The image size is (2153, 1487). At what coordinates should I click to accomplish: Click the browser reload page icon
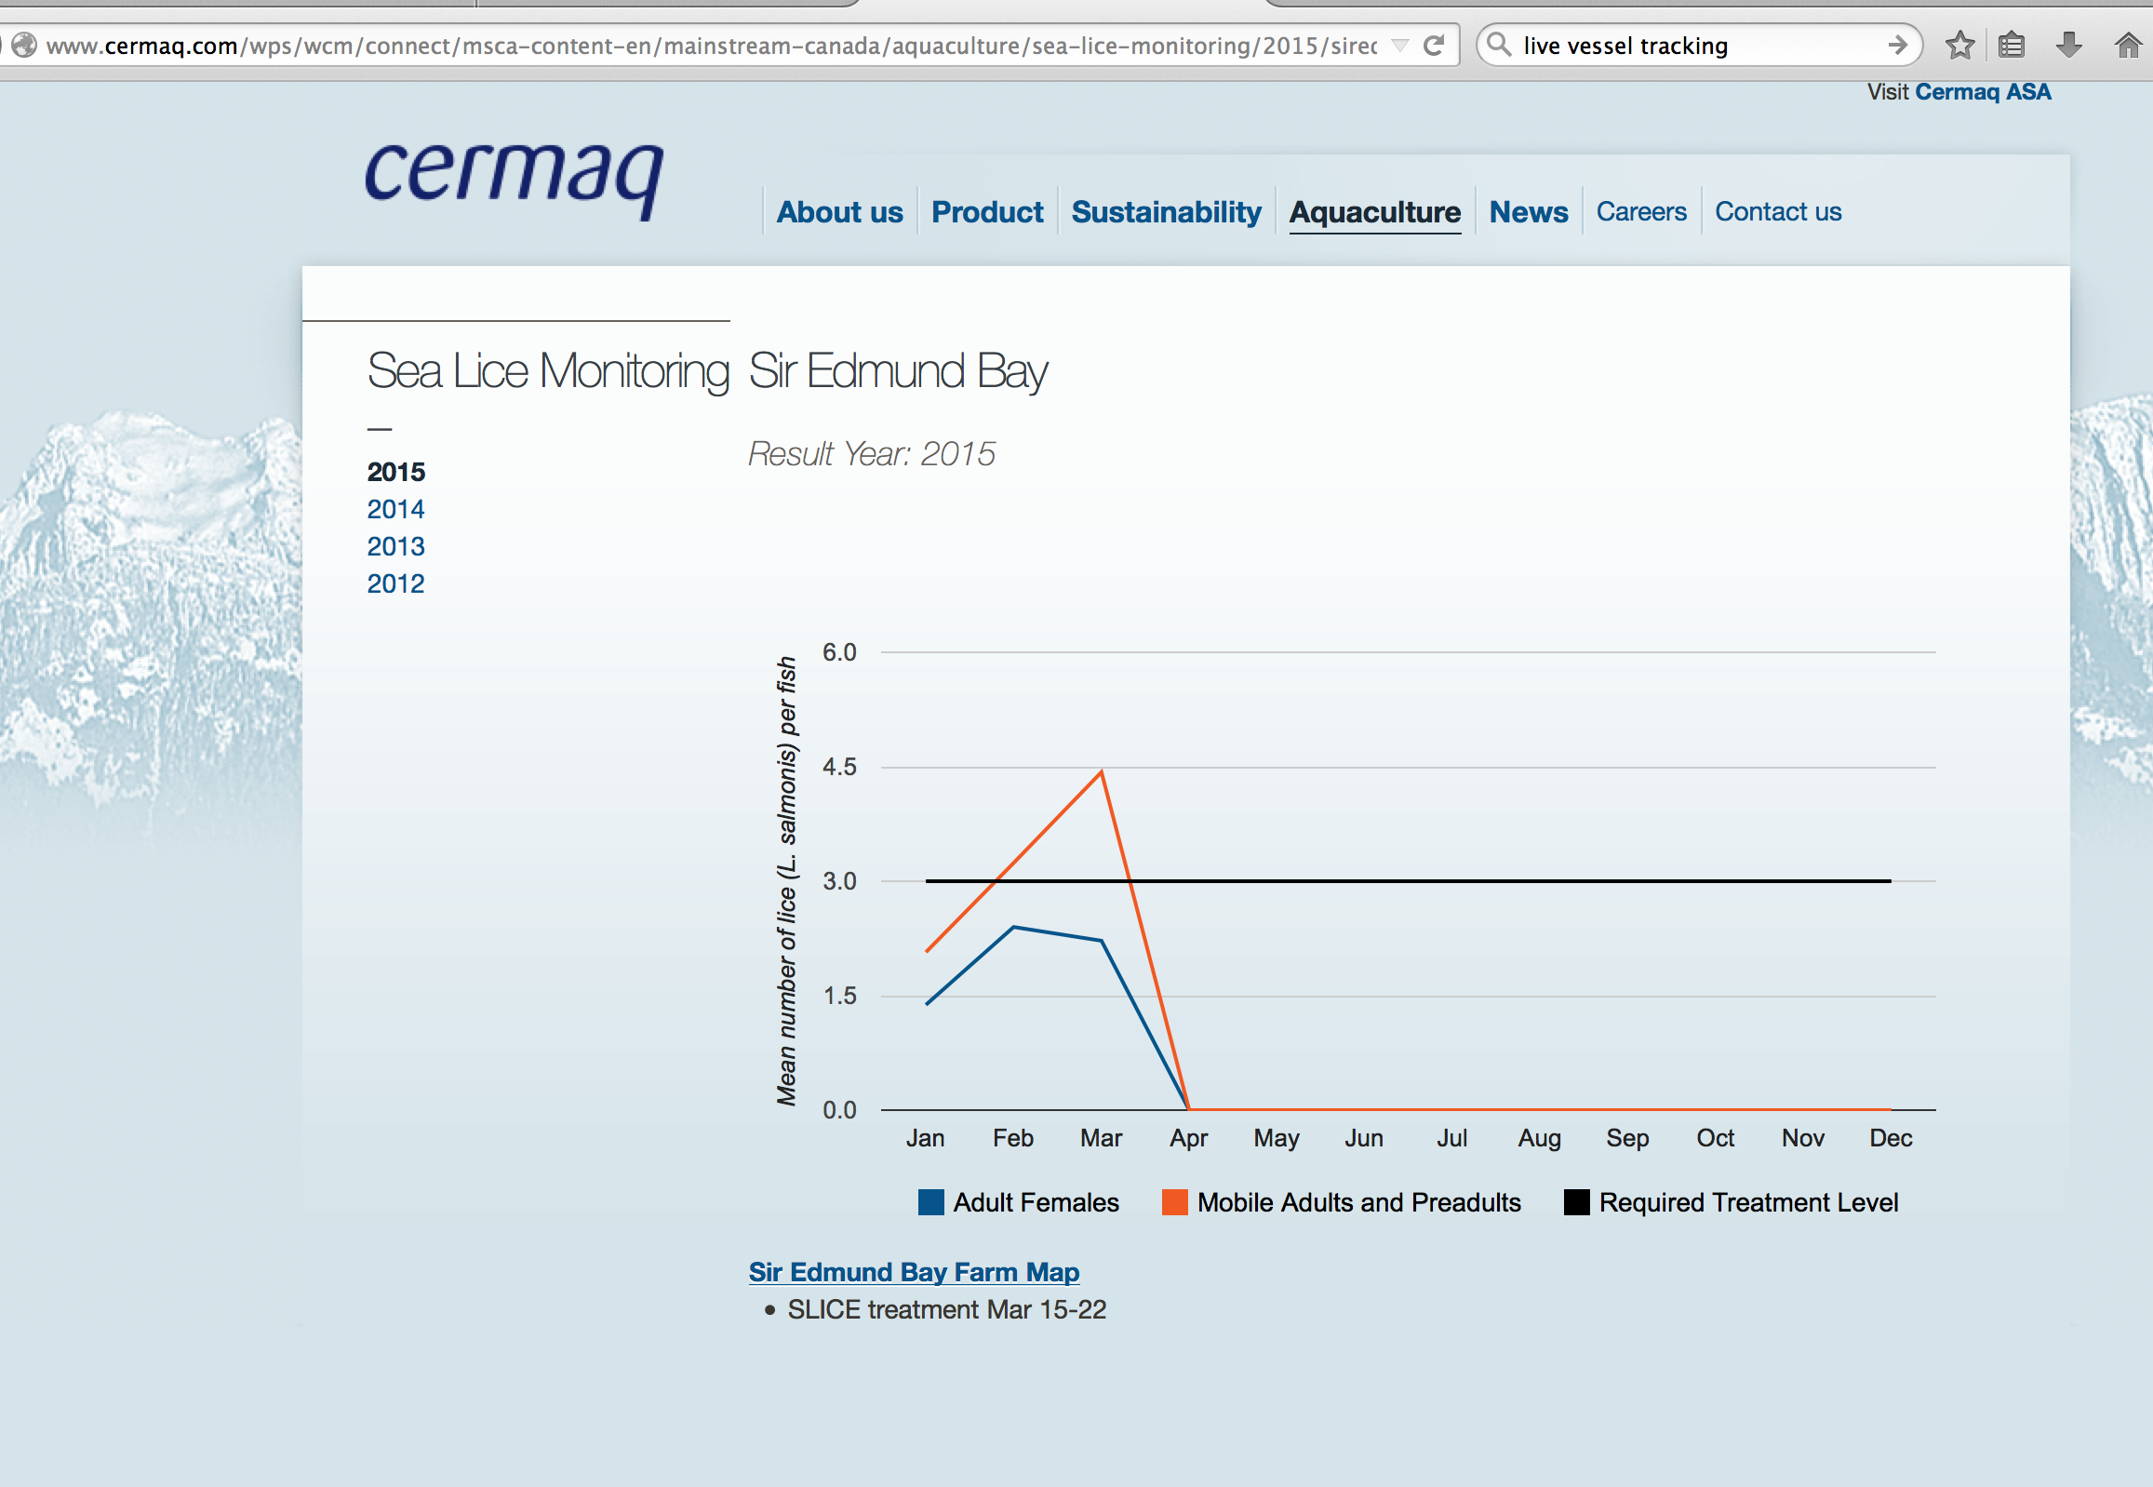coord(1434,45)
